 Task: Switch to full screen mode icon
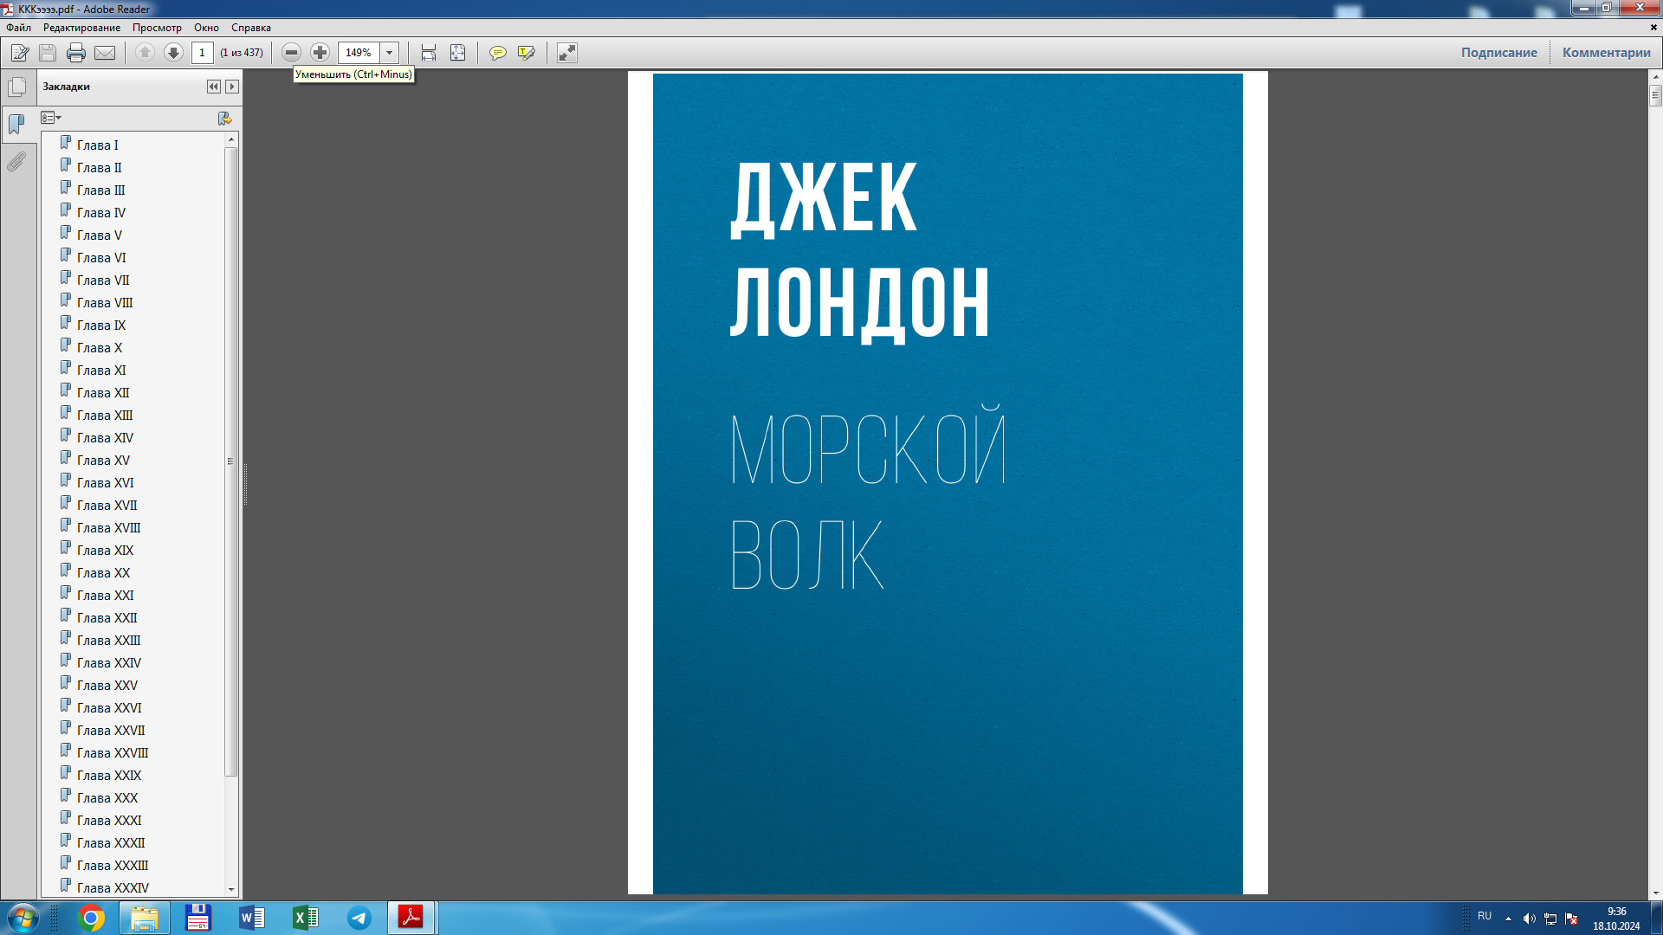pos(567,53)
